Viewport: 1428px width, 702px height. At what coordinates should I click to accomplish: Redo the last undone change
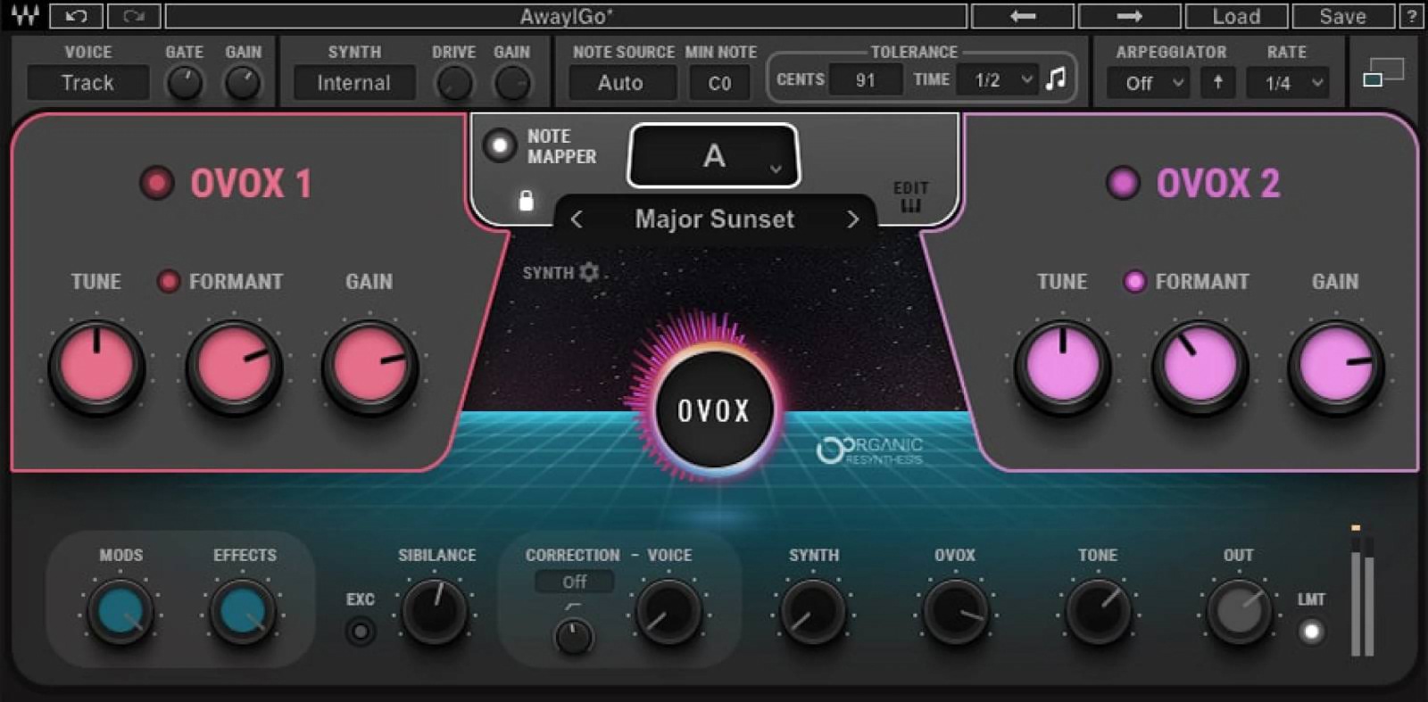coord(134,16)
